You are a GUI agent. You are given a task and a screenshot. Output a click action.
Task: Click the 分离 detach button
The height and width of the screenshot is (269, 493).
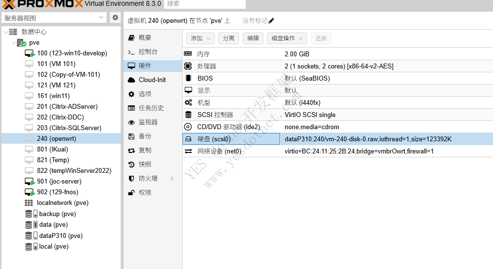point(229,38)
